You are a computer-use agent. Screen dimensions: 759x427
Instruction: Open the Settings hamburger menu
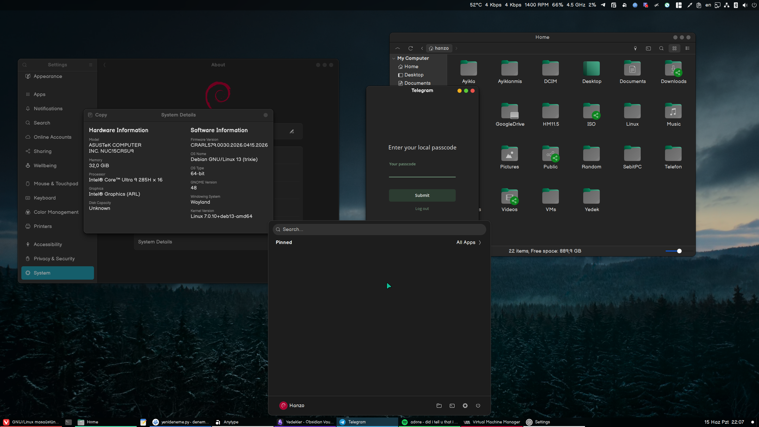(90, 65)
